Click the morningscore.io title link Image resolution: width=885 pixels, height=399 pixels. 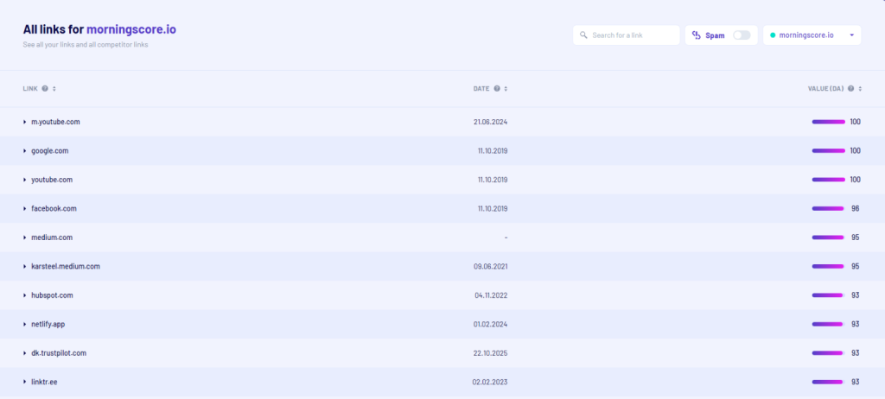[x=131, y=29]
